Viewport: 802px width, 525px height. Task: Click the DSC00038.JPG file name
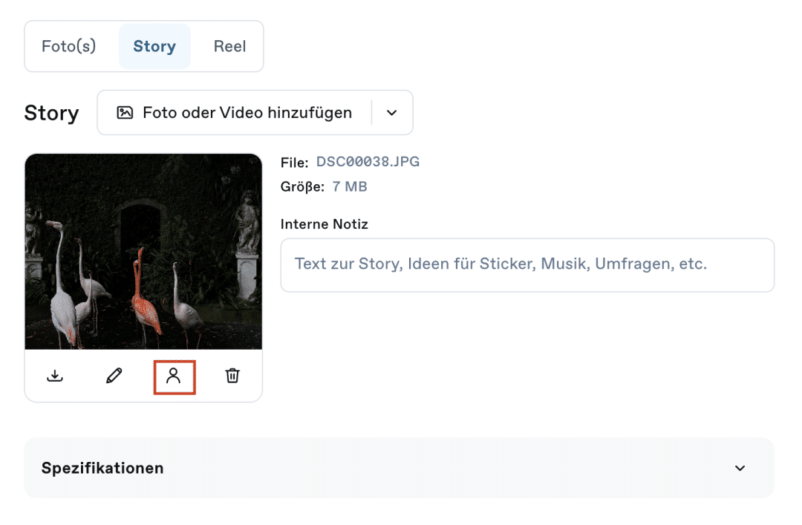pyautogui.click(x=368, y=161)
